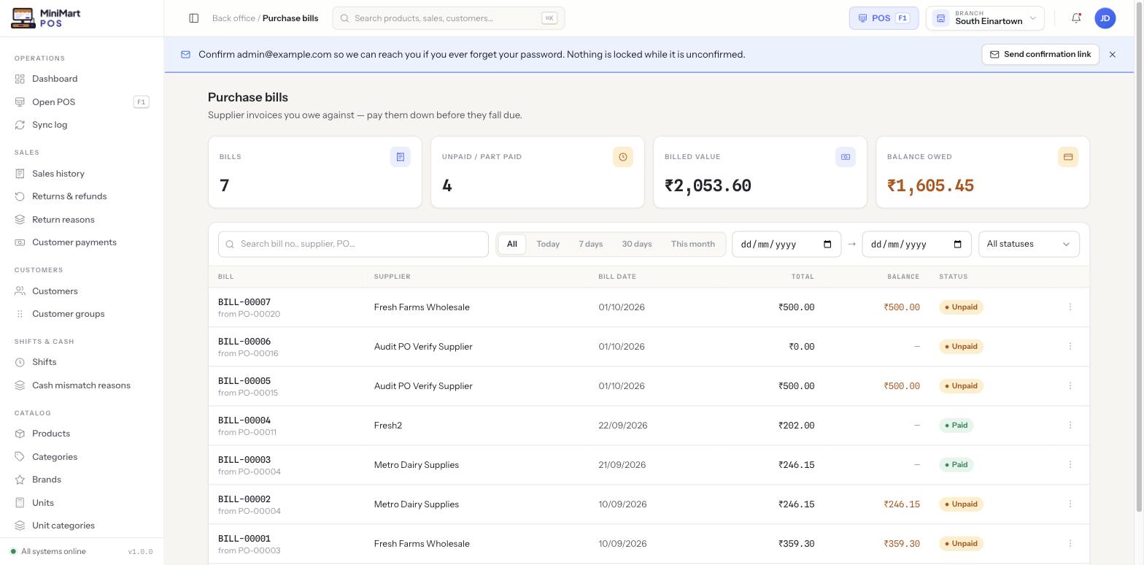Image resolution: width=1144 pixels, height=565 pixels.
Task: Filter bills to last 7 days
Action: (591, 245)
